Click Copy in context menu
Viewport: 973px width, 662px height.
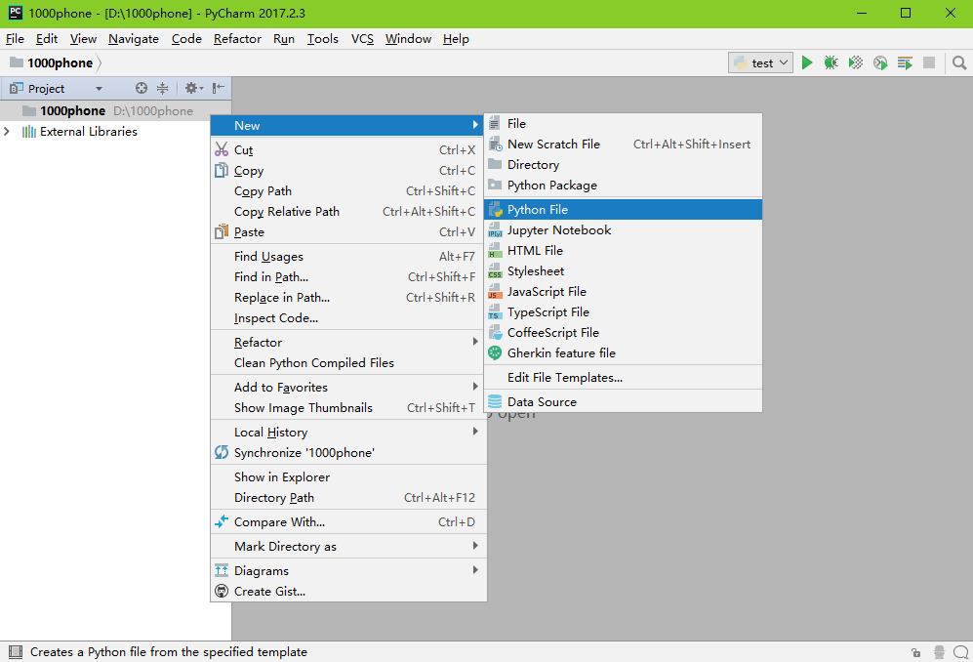pyautogui.click(x=348, y=170)
